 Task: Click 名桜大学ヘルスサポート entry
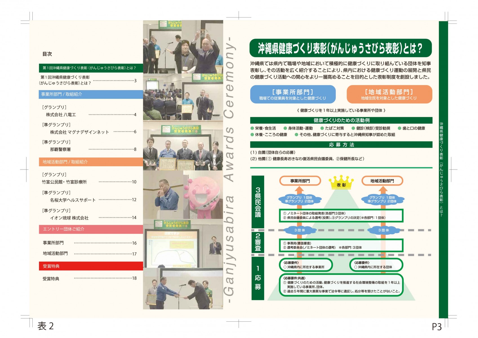93,200
